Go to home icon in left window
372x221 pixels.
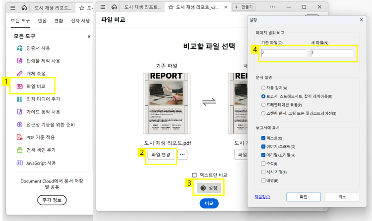click(24, 8)
